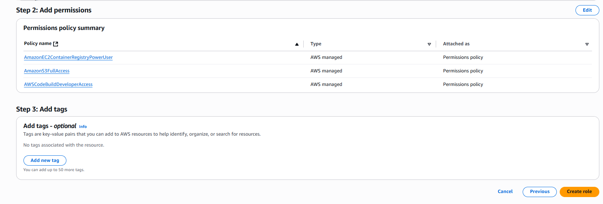Viewport: 603px width, 204px height.
Task: Click the Policy name column header text
Action: click(x=38, y=44)
